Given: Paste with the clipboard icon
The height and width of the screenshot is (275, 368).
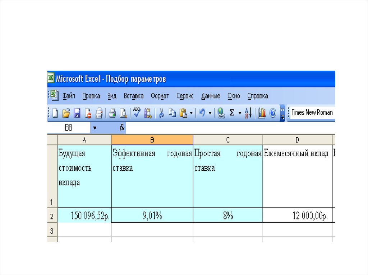Looking at the screenshot, I should tap(183, 113).
